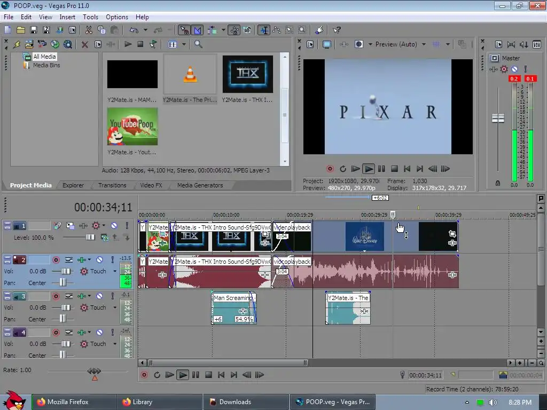Viewport: 547px width, 410px height.
Task: Toggle the Master bus mute icon
Action: pos(514,69)
